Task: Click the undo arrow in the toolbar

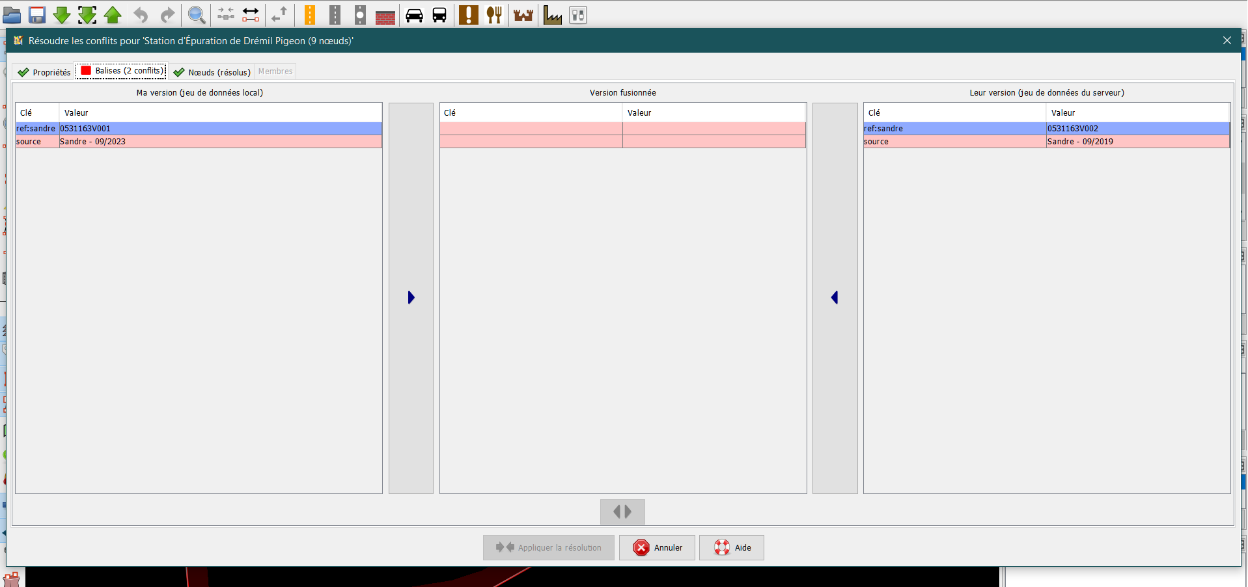Action: pos(141,15)
